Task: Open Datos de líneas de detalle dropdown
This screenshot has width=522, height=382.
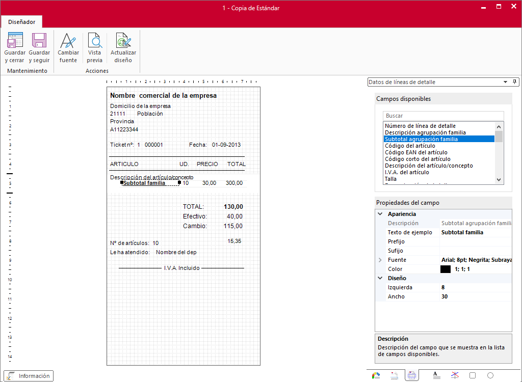Action: tap(438, 82)
